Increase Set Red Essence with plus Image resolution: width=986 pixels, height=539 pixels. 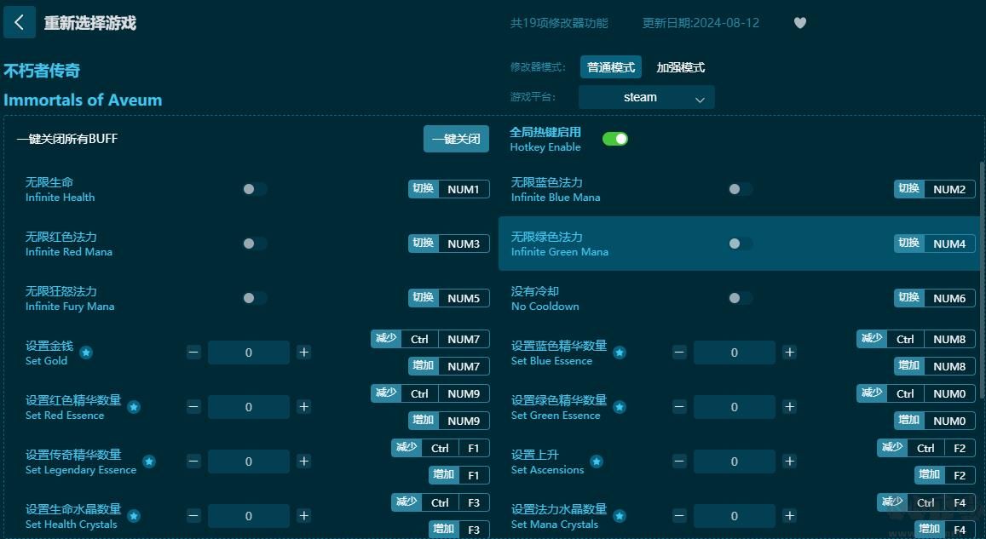tap(303, 407)
